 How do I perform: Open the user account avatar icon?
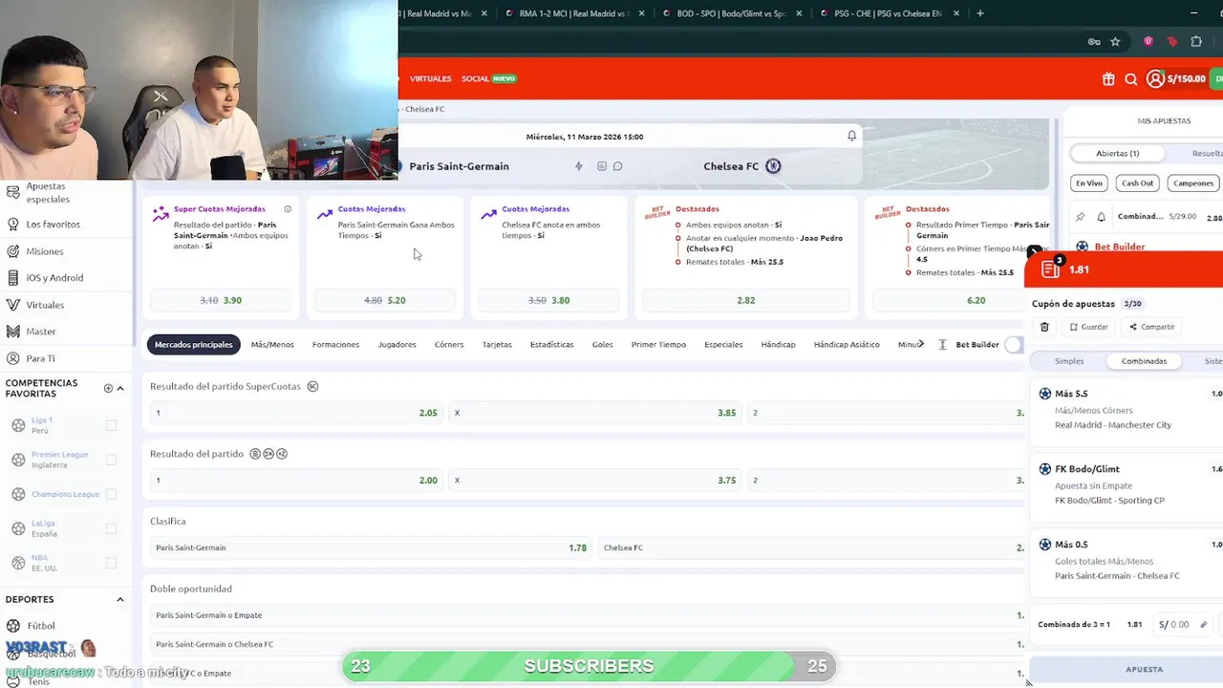coord(1154,79)
